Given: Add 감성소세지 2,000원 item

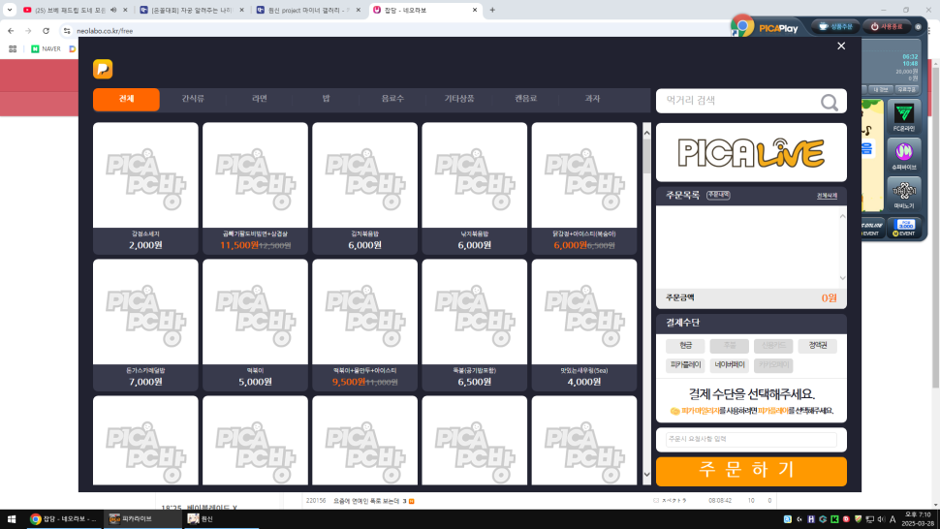Looking at the screenshot, I should (145, 188).
